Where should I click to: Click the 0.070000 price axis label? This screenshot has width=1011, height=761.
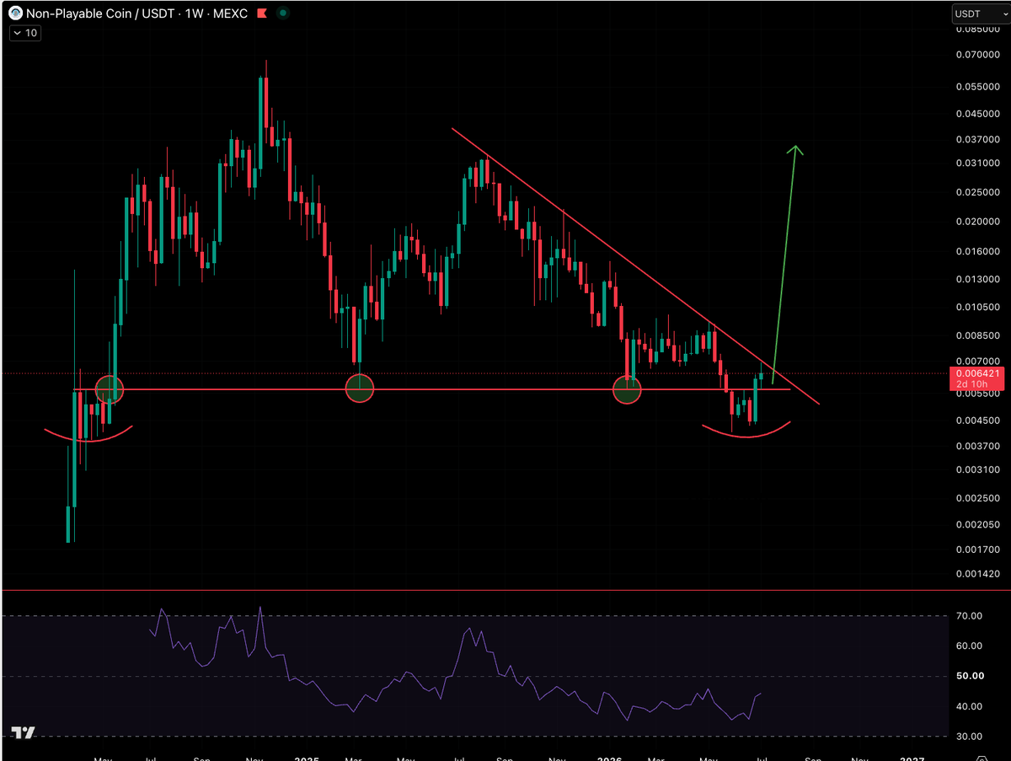977,55
